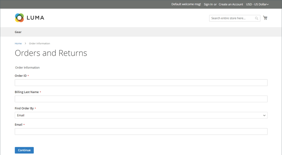This screenshot has height=155, width=282.
Task: Open the Gear menu
Action: tap(18, 32)
